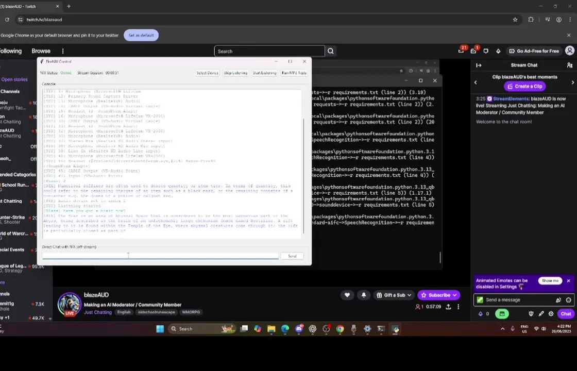Follow blazeAUD with the heart icon
The height and width of the screenshot is (371, 577).
(x=347, y=295)
